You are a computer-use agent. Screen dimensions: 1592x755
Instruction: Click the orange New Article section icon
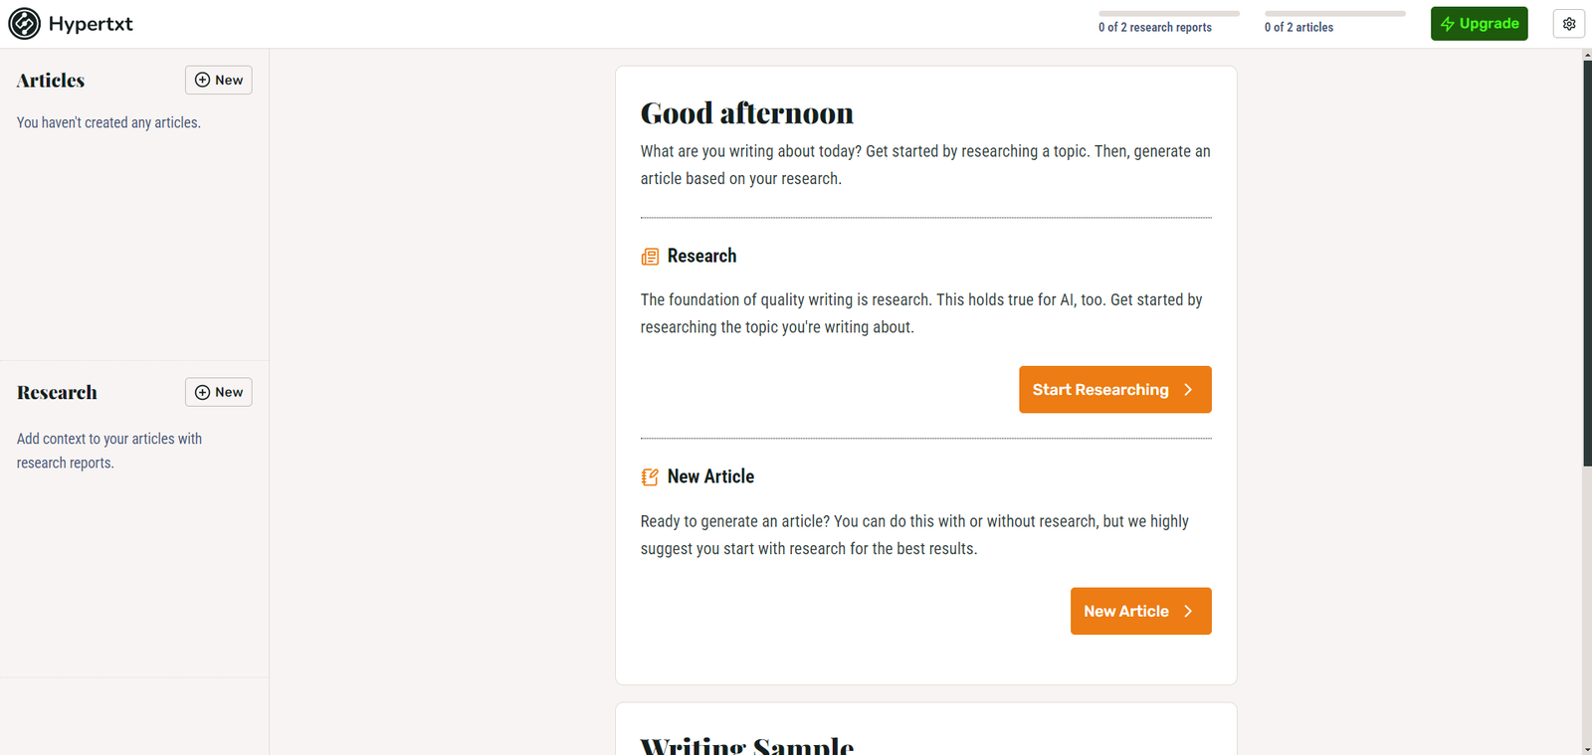pos(650,477)
